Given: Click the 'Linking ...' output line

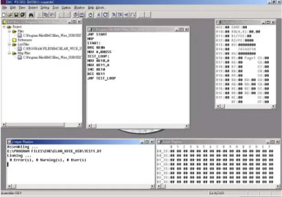Looking at the screenshot, I should (19, 156).
